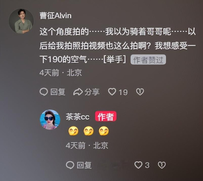Click 曹征Alvin's comment text body
The height and width of the screenshot is (181, 203).
[117, 45]
